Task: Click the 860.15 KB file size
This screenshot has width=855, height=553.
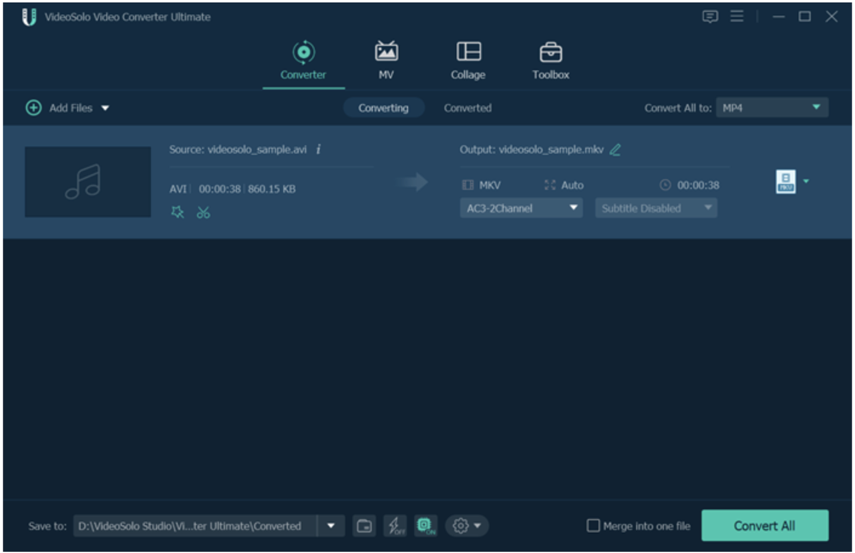Action: 272,189
